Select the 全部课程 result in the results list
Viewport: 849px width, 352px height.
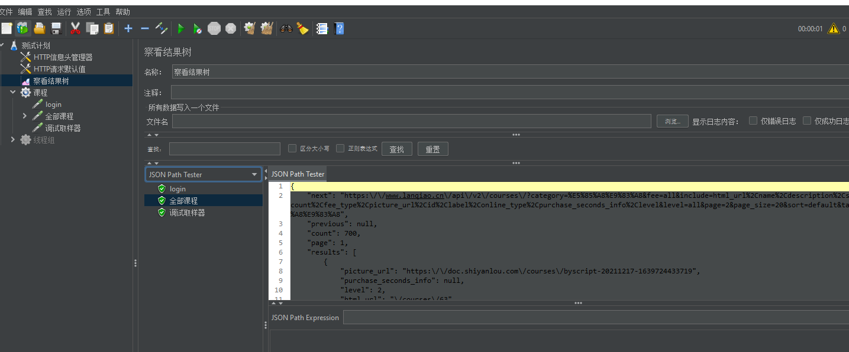(183, 201)
